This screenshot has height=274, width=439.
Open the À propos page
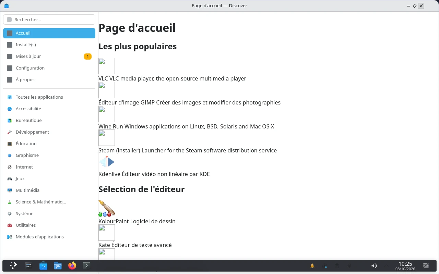coord(49,80)
